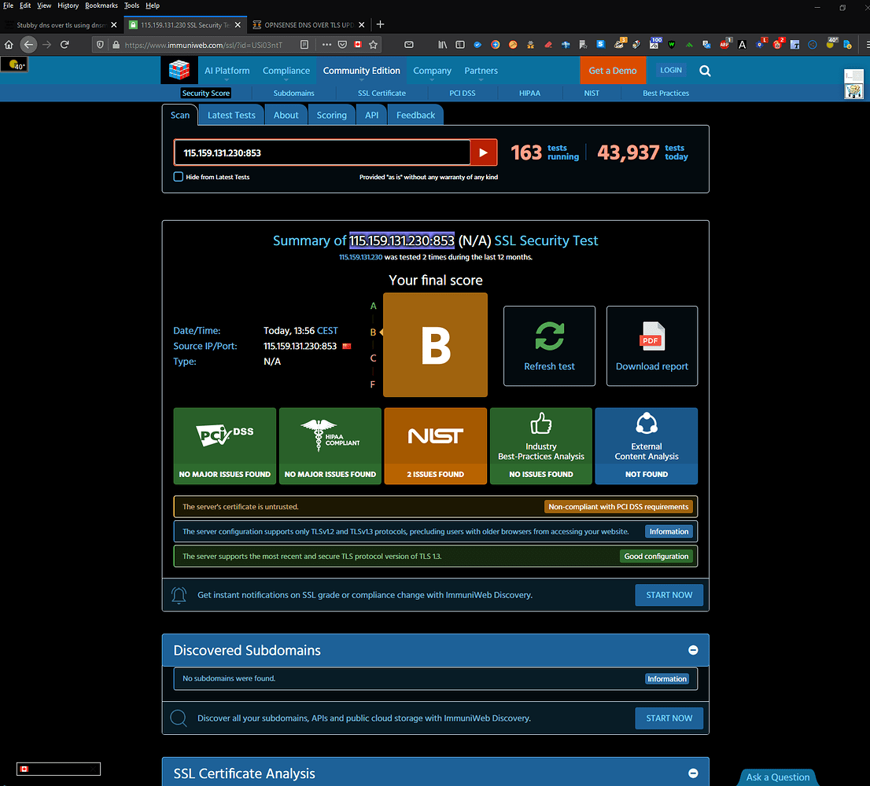The width and height of the screenshot is (870, 786).
Task: Click the Refresh test green arrows tile
Action: [x=549, y=346]
